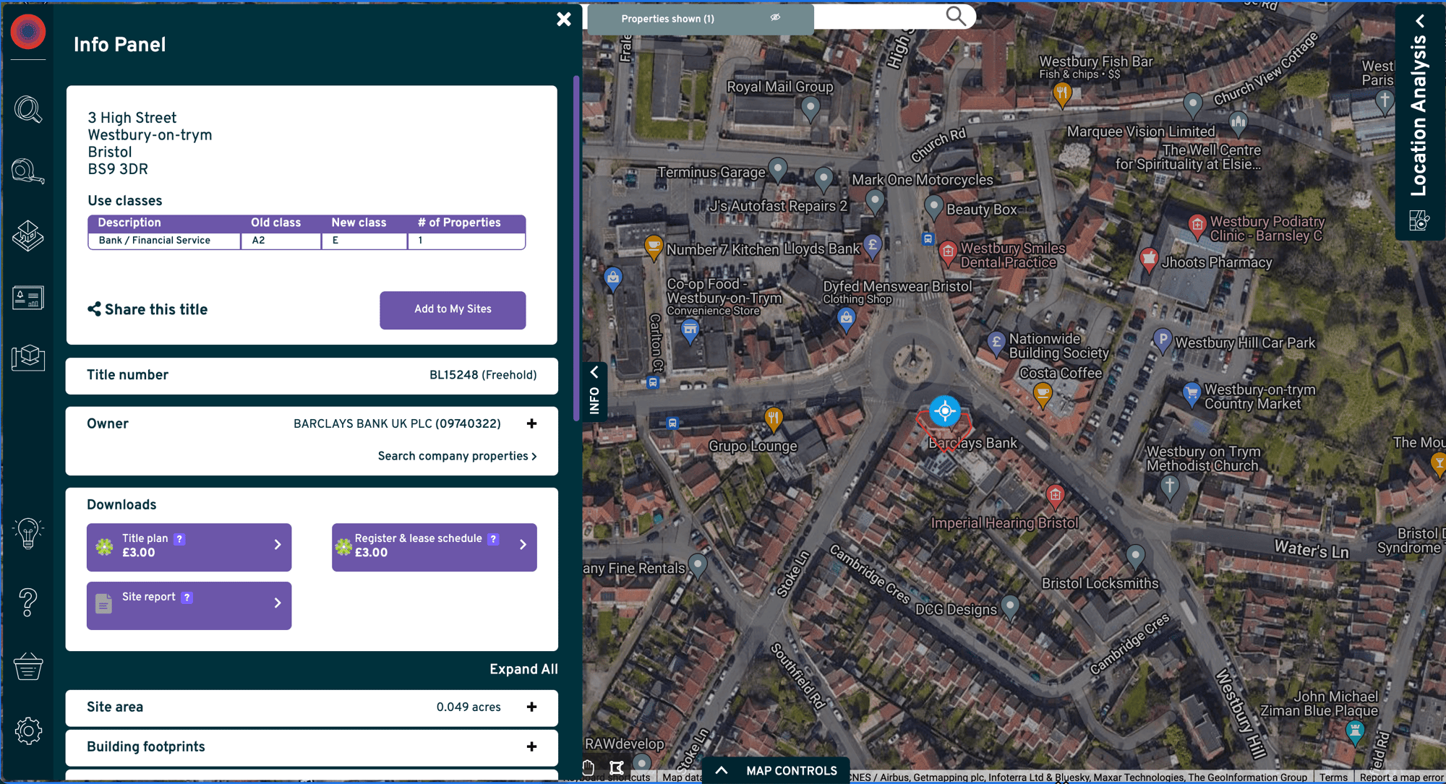1446x784 pixels.
Task: Download Register & lease schedule
Action: (x=434, y=547)
